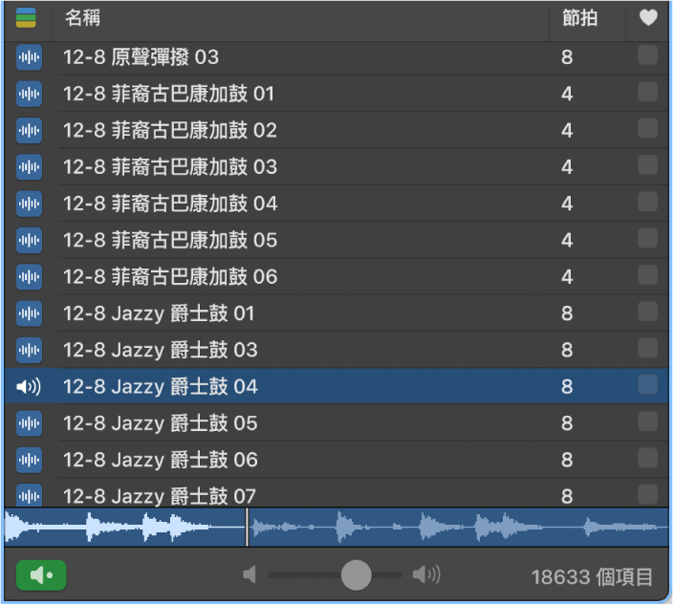The width and height of the screenshot is (674, 605).
Task: Click the preview volume slider knob
Action: (x=356, y=575)
